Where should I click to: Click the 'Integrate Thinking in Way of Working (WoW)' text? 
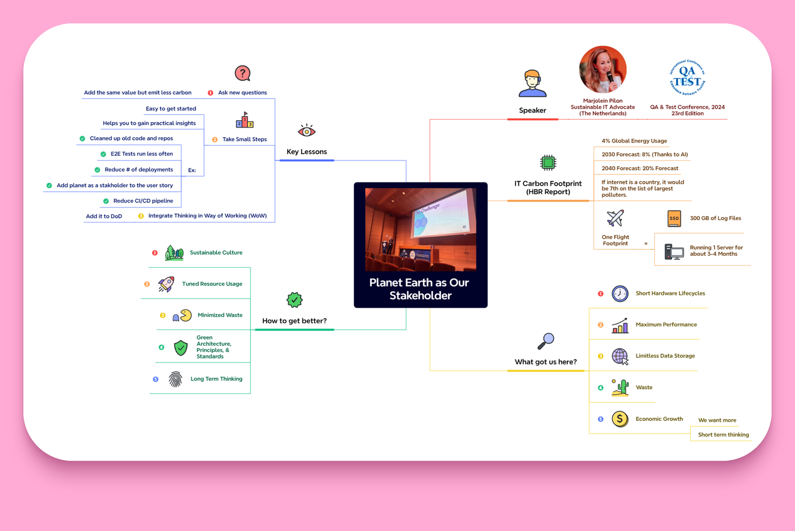(208, 216)
